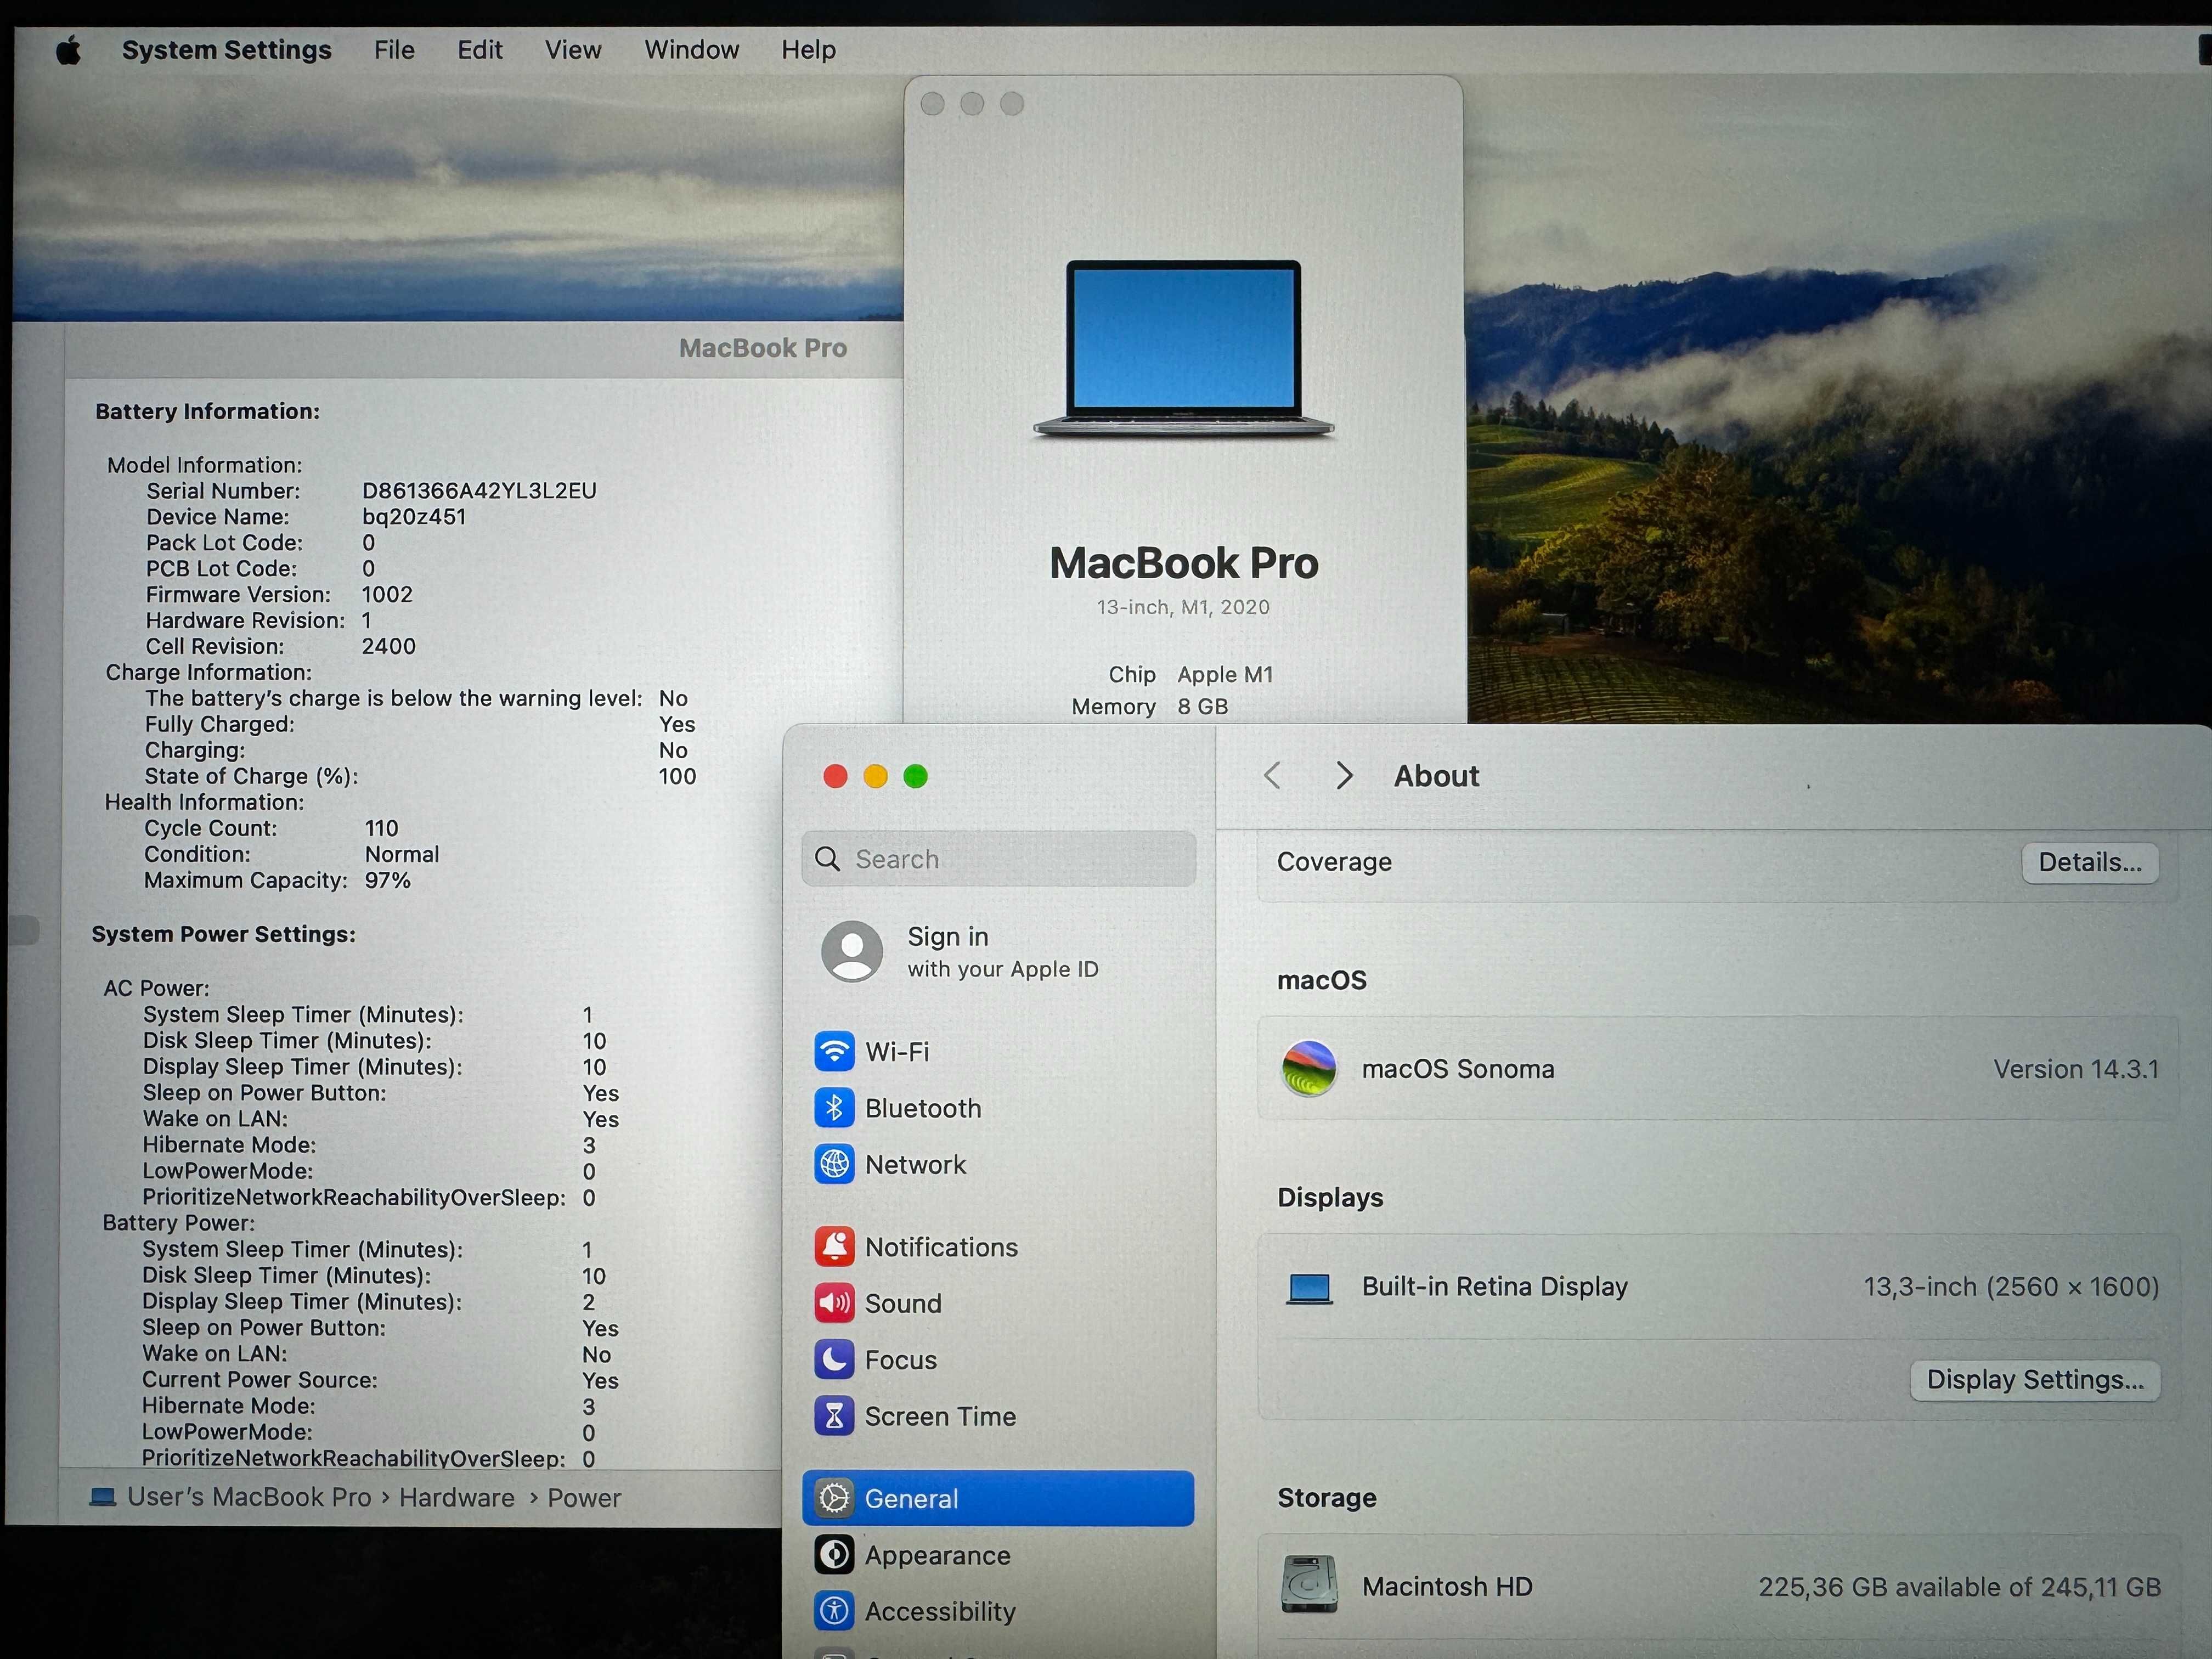
Task: Open the Help menu
Action: 808,50
